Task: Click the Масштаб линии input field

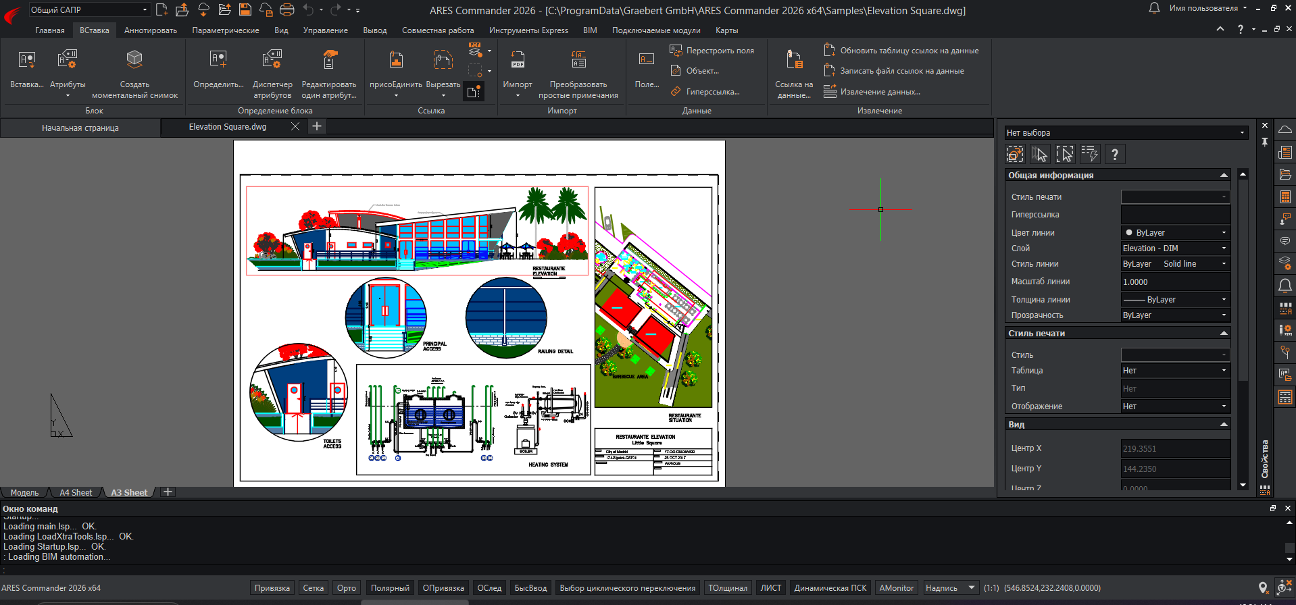Action: (1174, 282)
